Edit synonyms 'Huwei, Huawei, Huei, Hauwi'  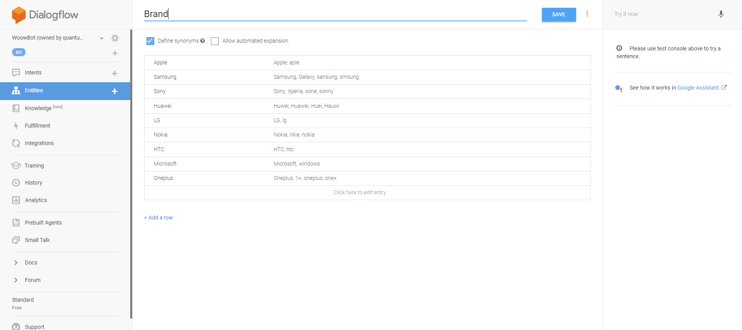[x=306, y=106]
